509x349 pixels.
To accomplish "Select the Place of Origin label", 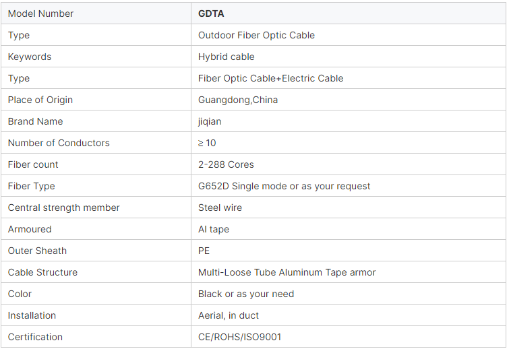I will point(40,100).
